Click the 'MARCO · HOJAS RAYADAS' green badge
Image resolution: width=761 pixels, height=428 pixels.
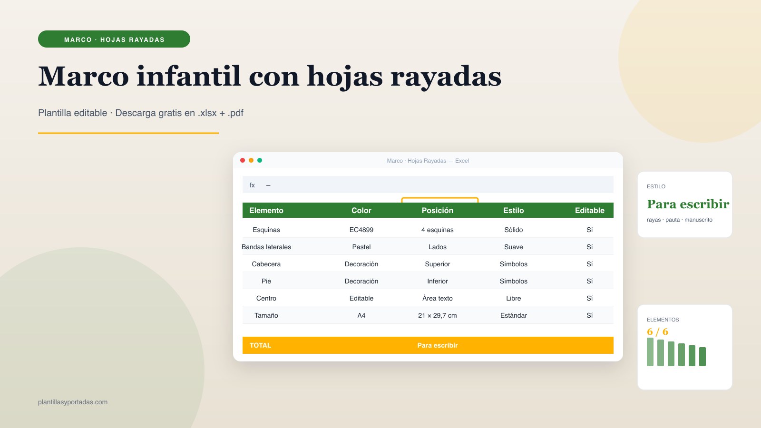click(114, 39)
